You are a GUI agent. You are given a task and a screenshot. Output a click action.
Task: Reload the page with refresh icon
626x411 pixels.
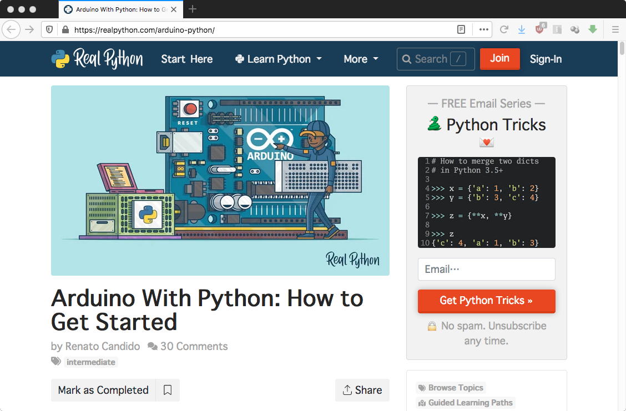(504, 29)
